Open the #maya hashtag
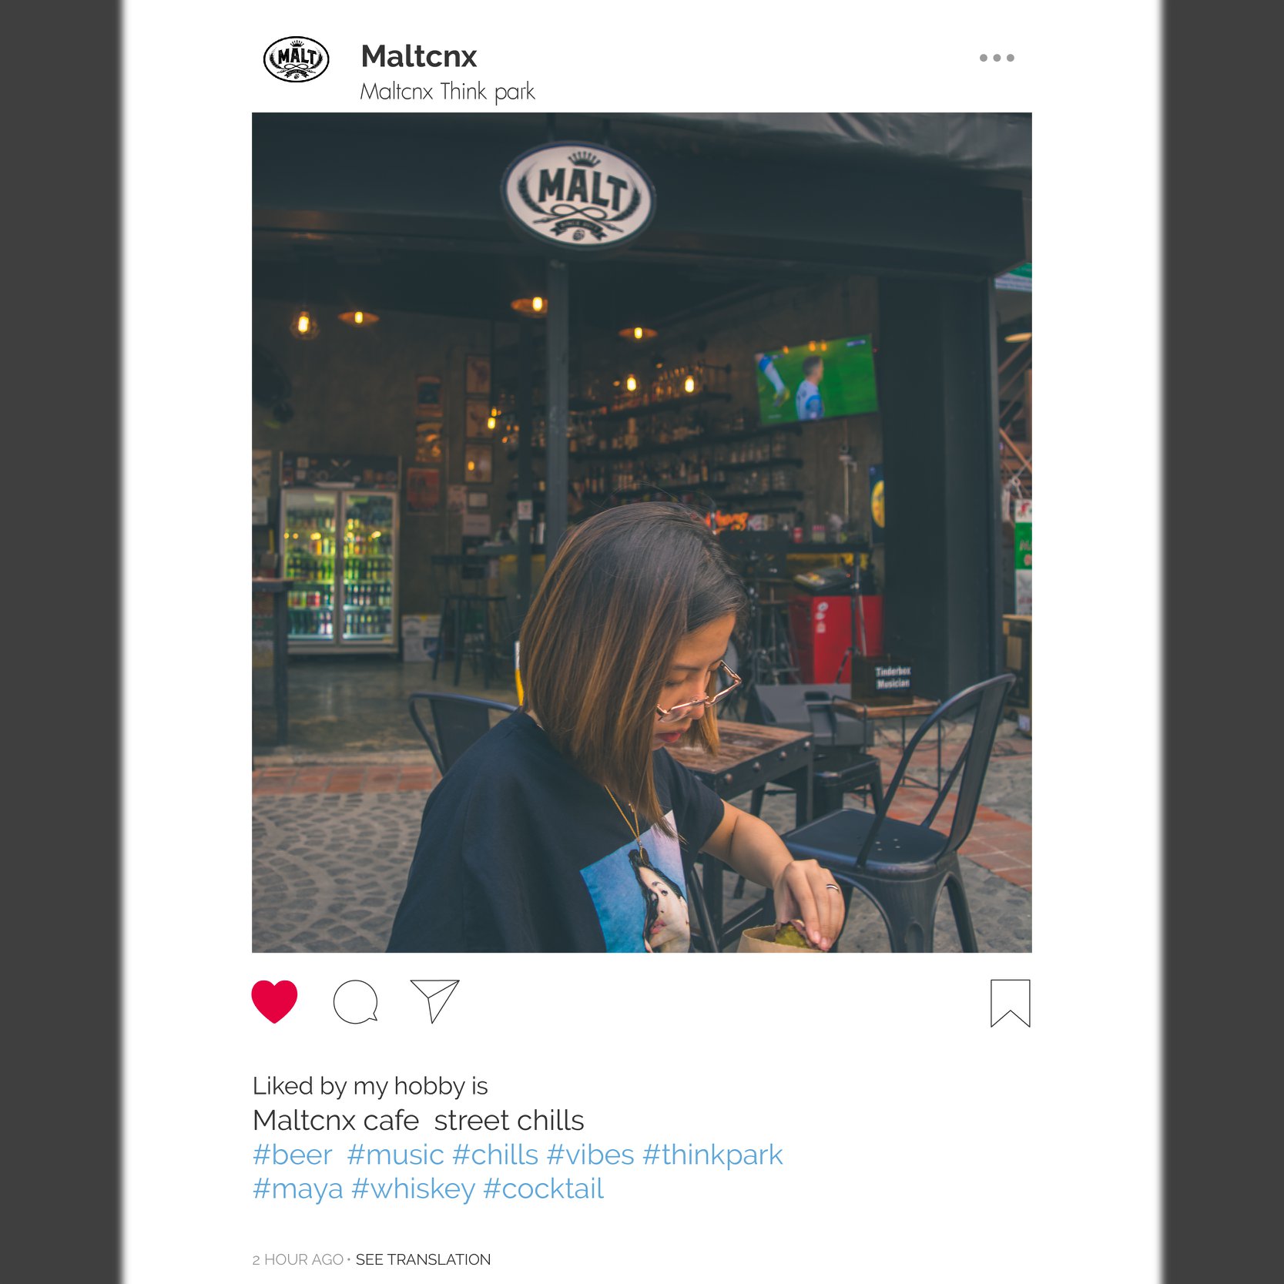The width and height of the screenshot is (1284, 1284). pyautogui.click(x=297, y=1189)
